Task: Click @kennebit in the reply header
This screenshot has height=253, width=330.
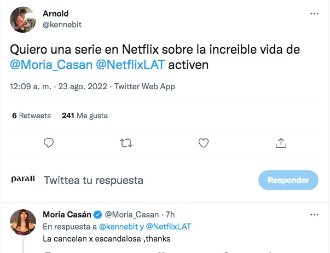Action: pyautogui.click(x=116, y=227)
